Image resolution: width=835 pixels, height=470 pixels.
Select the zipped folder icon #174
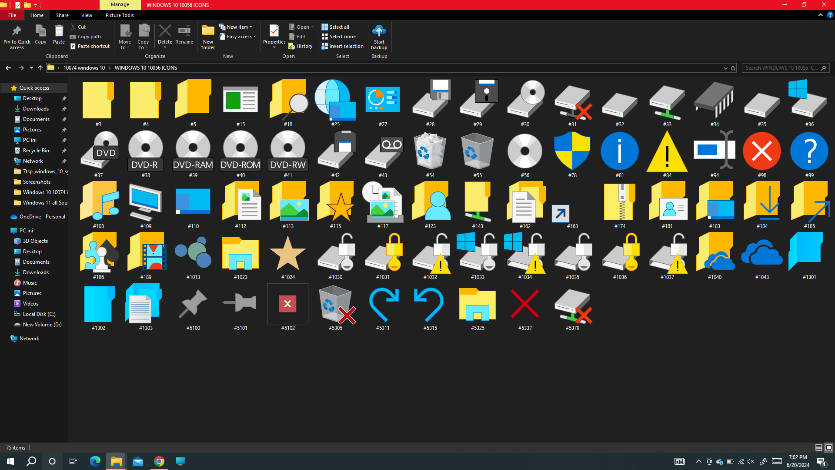click(x=620, y=201)
